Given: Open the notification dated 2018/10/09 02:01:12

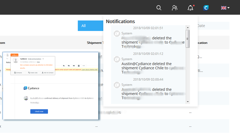Looking at the screenshot, I should click(148, 63).
